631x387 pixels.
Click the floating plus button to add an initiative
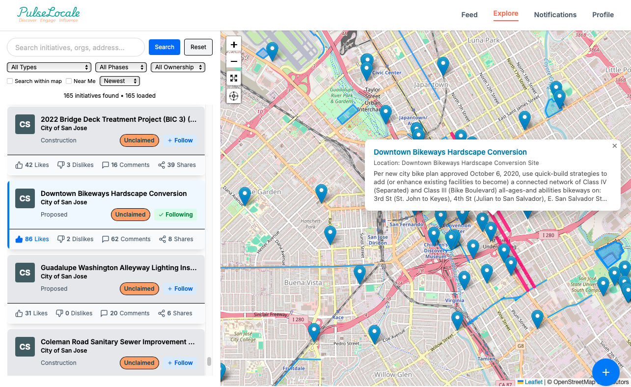(606, 372)
